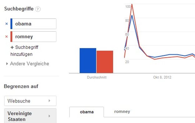The width and height of the screenshot is (195, 123).
Task: Click the Vereinigte Staaten dropdown arrow
Action: 49,116
